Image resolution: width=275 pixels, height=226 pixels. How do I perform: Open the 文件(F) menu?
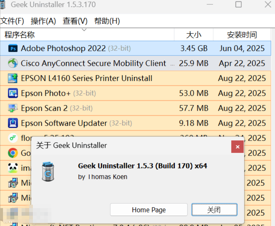[12, 21]
